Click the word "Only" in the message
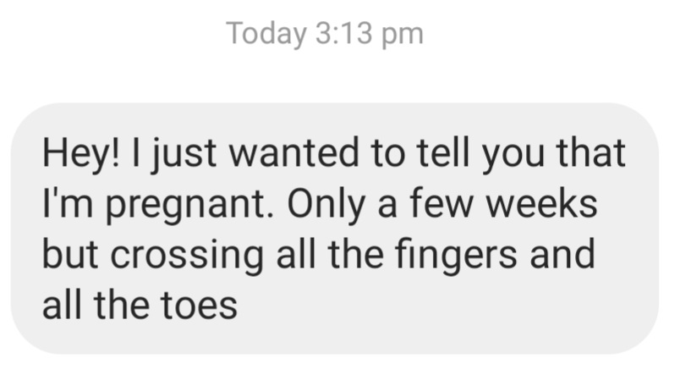Image resolution: width=691 pixels, height=386 pixels. coord(326,205)
